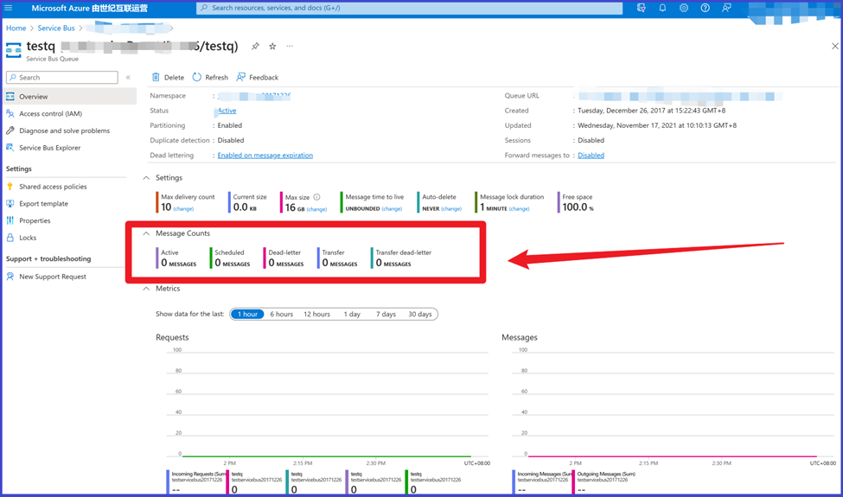Image resolution: width=843 pixels, height=497 pixels.
Task: Change the Max delivery count
Action: coord(183,209)
